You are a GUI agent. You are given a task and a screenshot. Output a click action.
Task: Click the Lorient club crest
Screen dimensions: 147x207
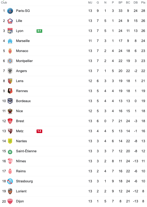tap(10, 191)
